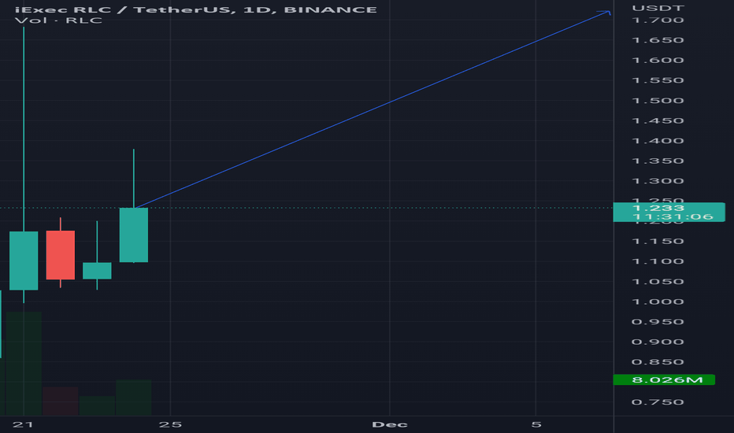Click the 1.600 price axis label
Screen dimensions: 734x433
point(658,61)
